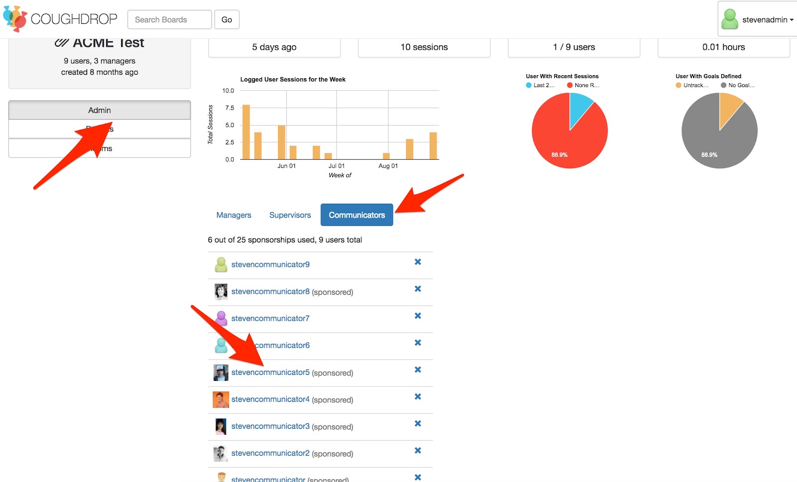This screenshot has width=797, height=482.
Task: Remove stevencommunicator7 with its X icon
Action: click(x=418, y=316)
